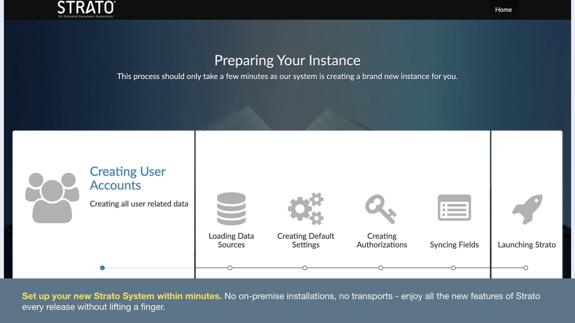575x323 pixels.
Task: Click the Launching Strato rocket icon
Action: [527, 209]
